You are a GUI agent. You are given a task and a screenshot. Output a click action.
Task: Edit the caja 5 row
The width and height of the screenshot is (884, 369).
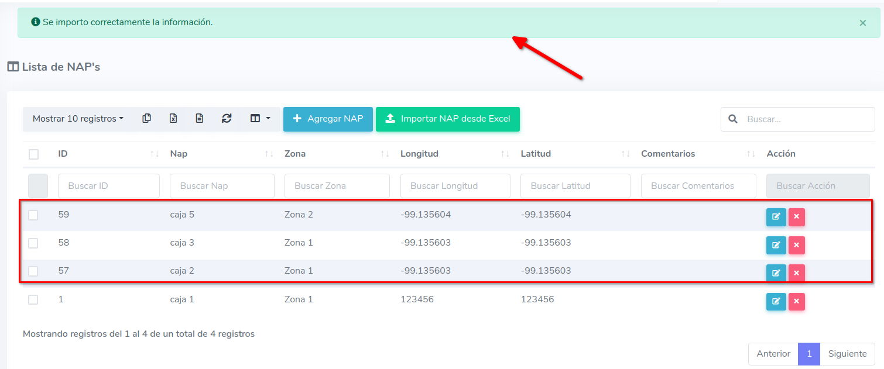[x=776, y=217]
